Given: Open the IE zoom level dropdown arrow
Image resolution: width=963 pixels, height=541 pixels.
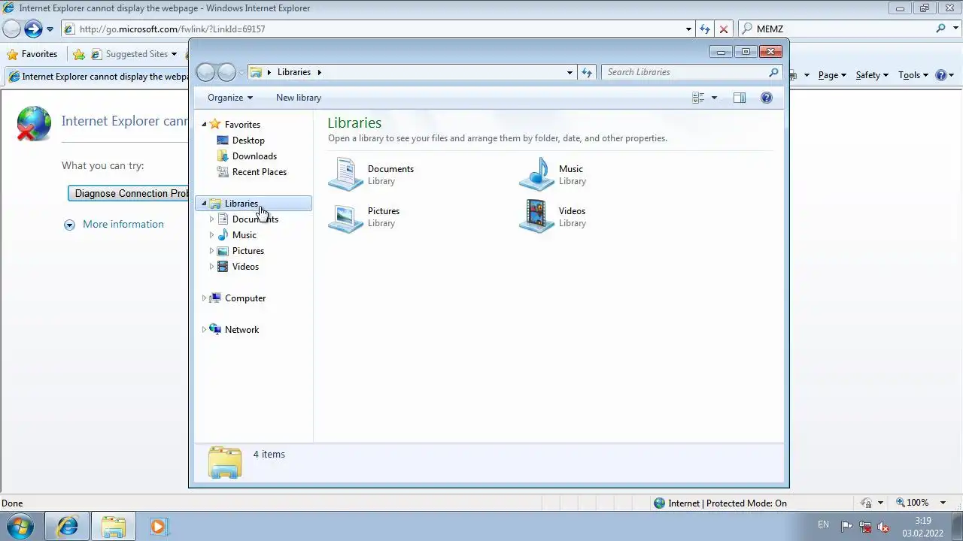Looking at the screenshot, I should coord(943,503).
